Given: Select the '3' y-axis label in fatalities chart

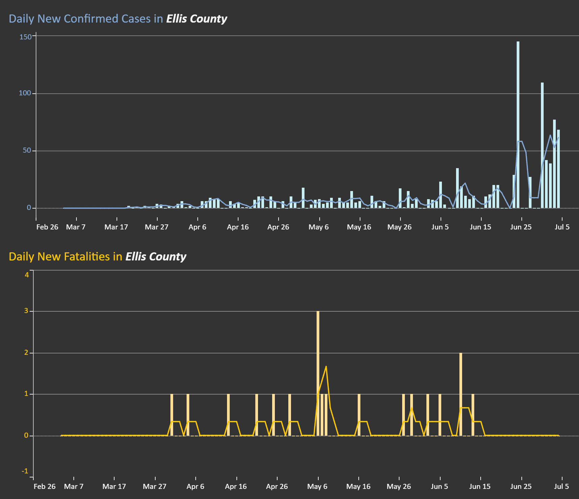Looking at the screenshot, I should [x=27, y=311].
